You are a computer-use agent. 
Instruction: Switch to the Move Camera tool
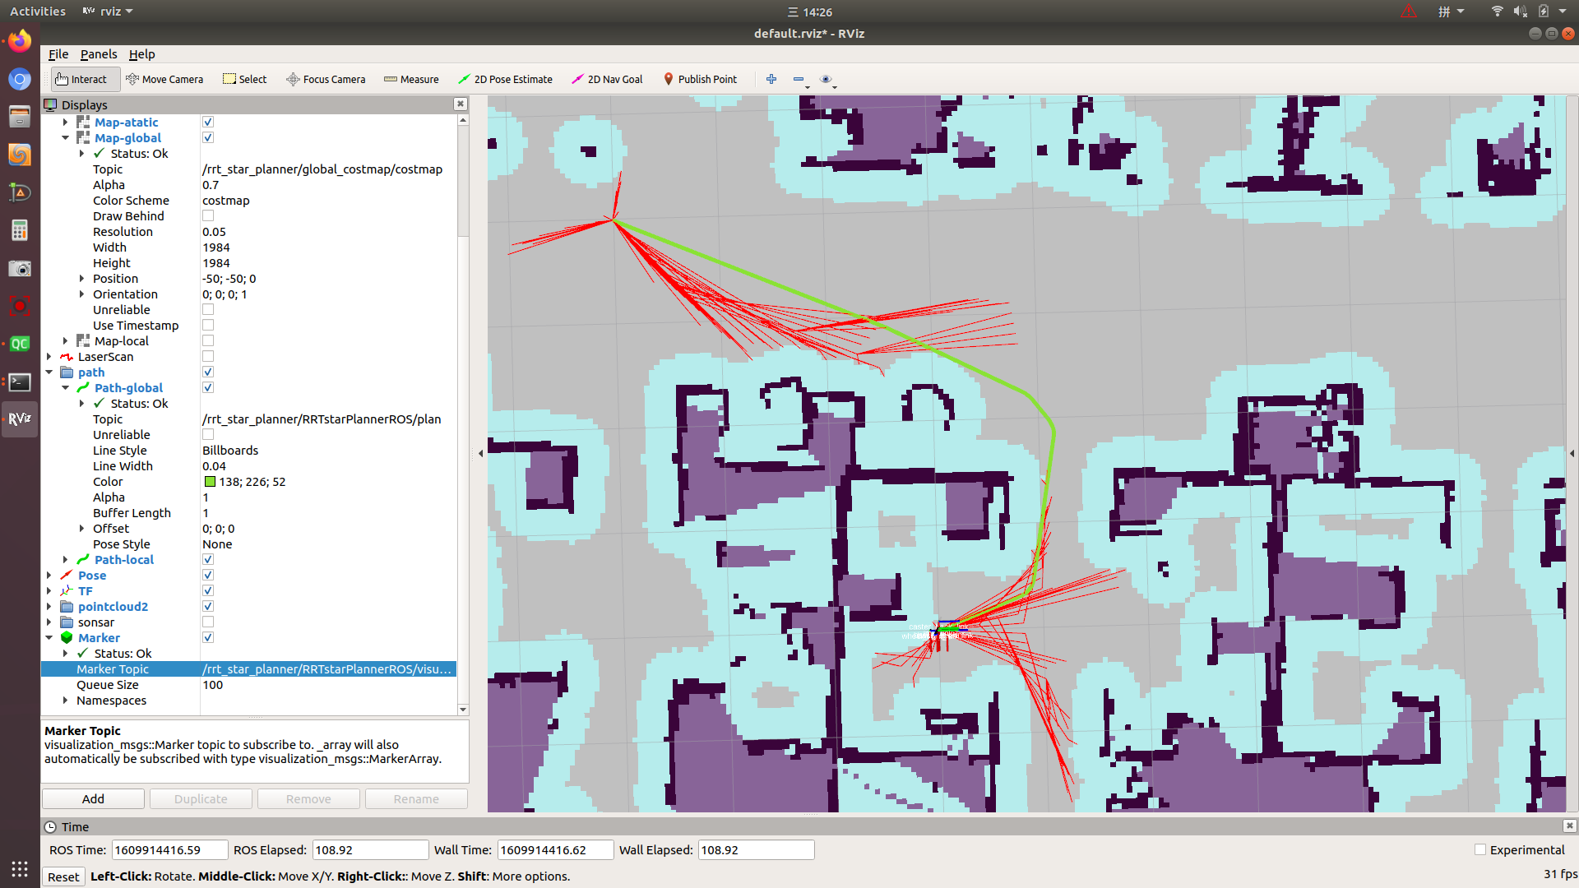click(x=164, y=79)
